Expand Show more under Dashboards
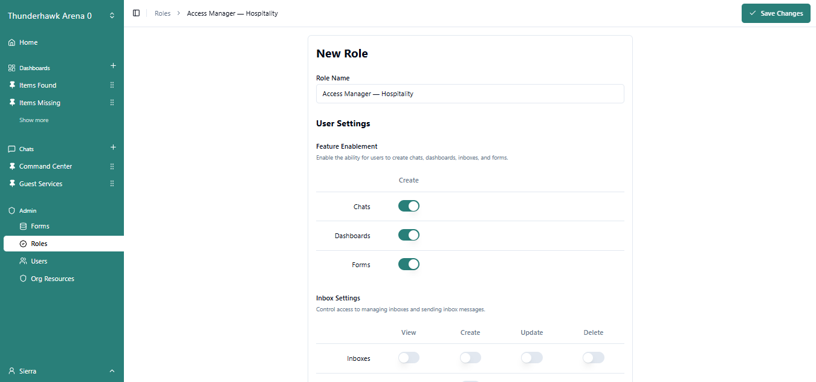 (x=34, y=120)
